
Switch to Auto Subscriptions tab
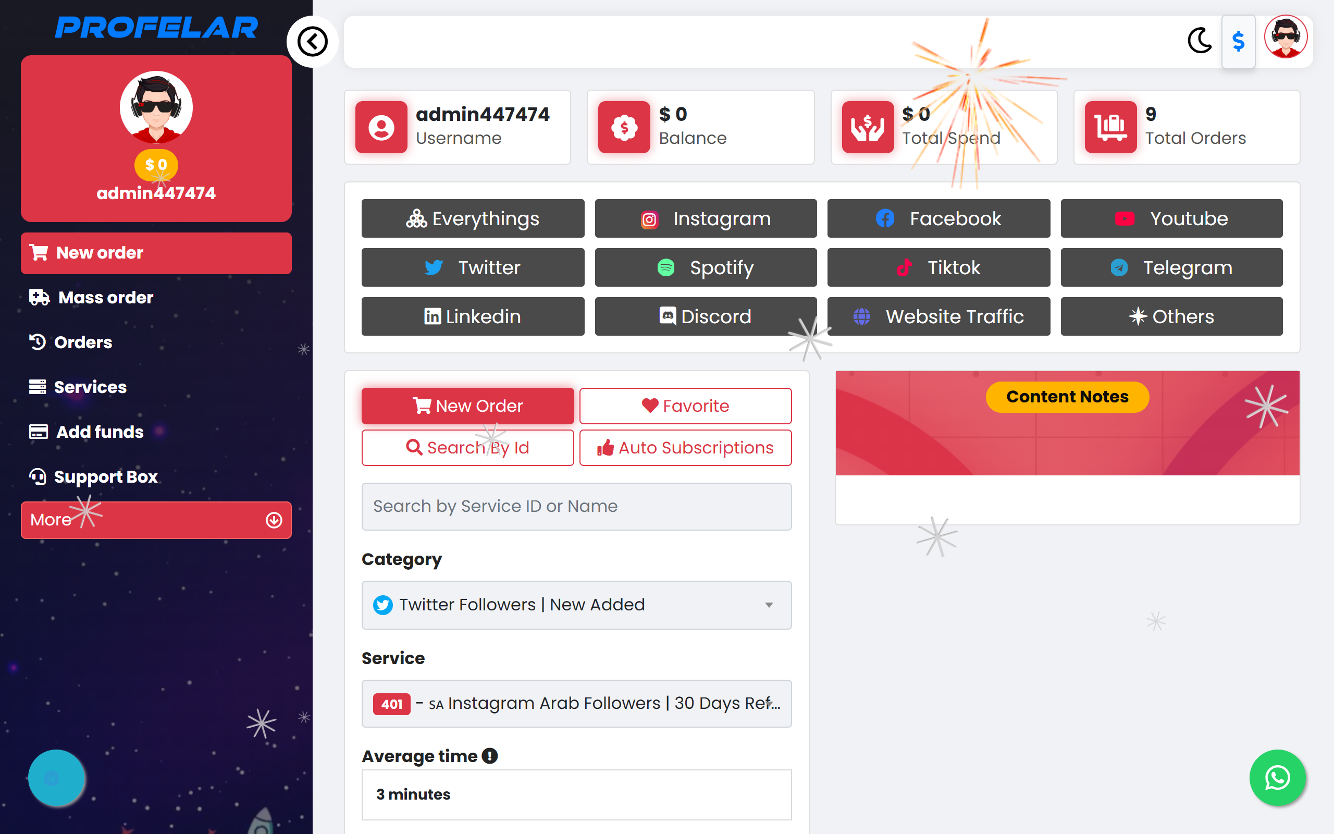685,447
